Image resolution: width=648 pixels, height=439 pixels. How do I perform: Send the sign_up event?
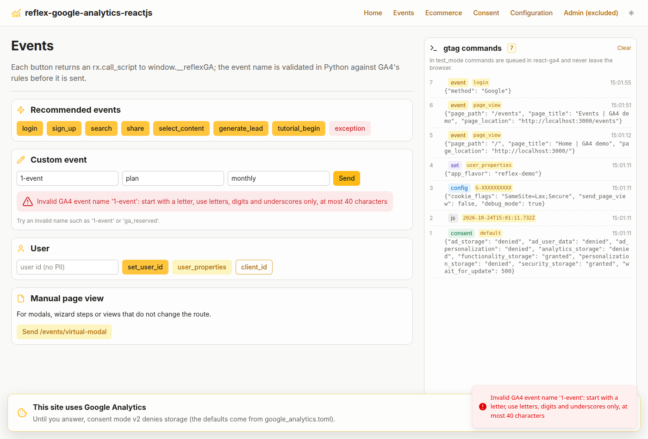tap(64, 128)
